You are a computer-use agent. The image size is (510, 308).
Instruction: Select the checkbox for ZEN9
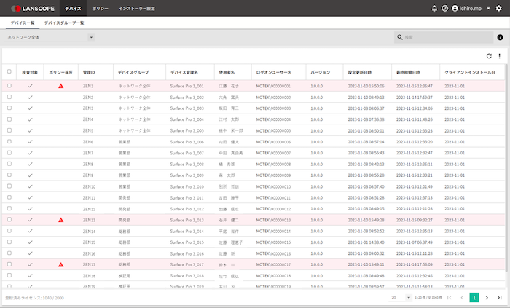(9, 175)
